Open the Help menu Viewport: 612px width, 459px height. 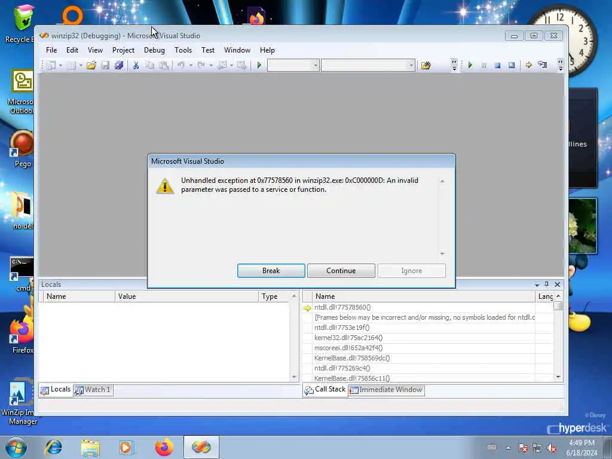pos(267,50)
